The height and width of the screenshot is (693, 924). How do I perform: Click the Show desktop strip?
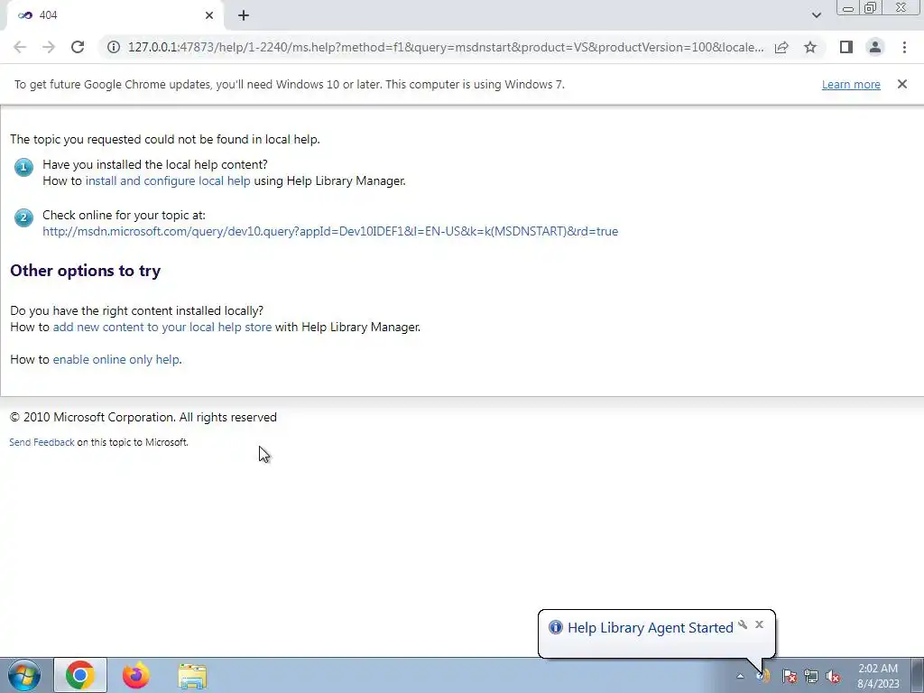[919, 675]
